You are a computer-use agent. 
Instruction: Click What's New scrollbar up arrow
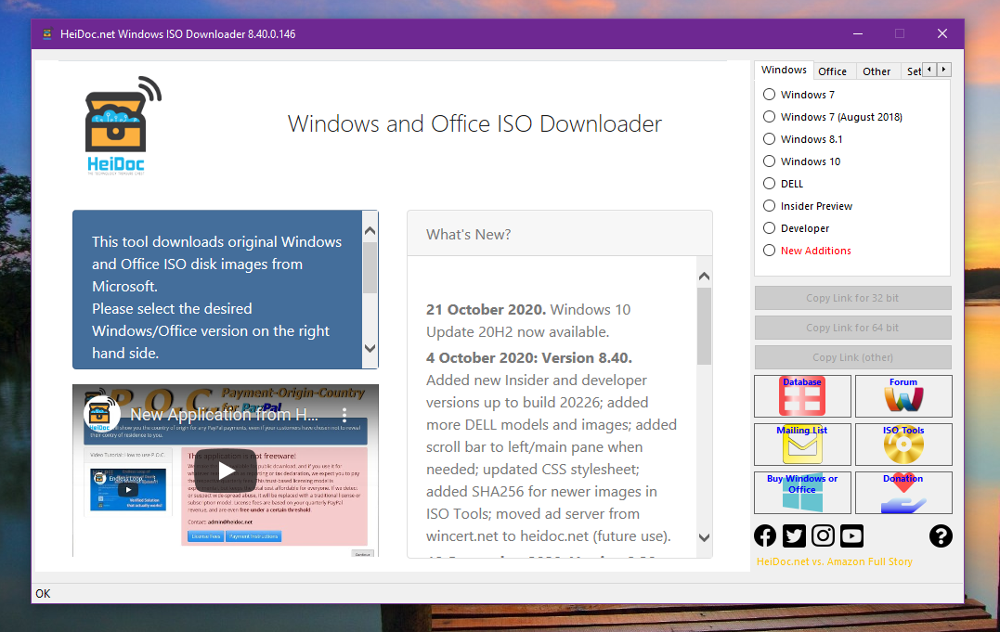coord(704,277)
